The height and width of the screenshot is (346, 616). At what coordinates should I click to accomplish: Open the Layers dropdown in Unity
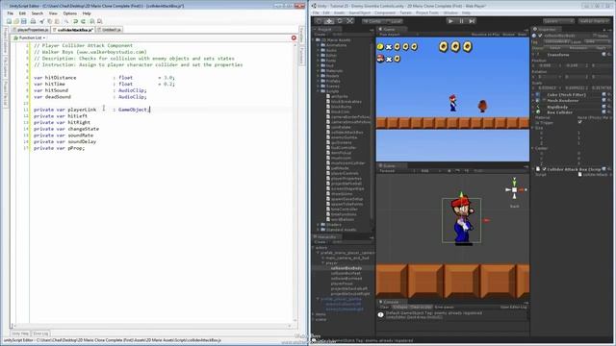pyautogui.click(x=558, y=21)
